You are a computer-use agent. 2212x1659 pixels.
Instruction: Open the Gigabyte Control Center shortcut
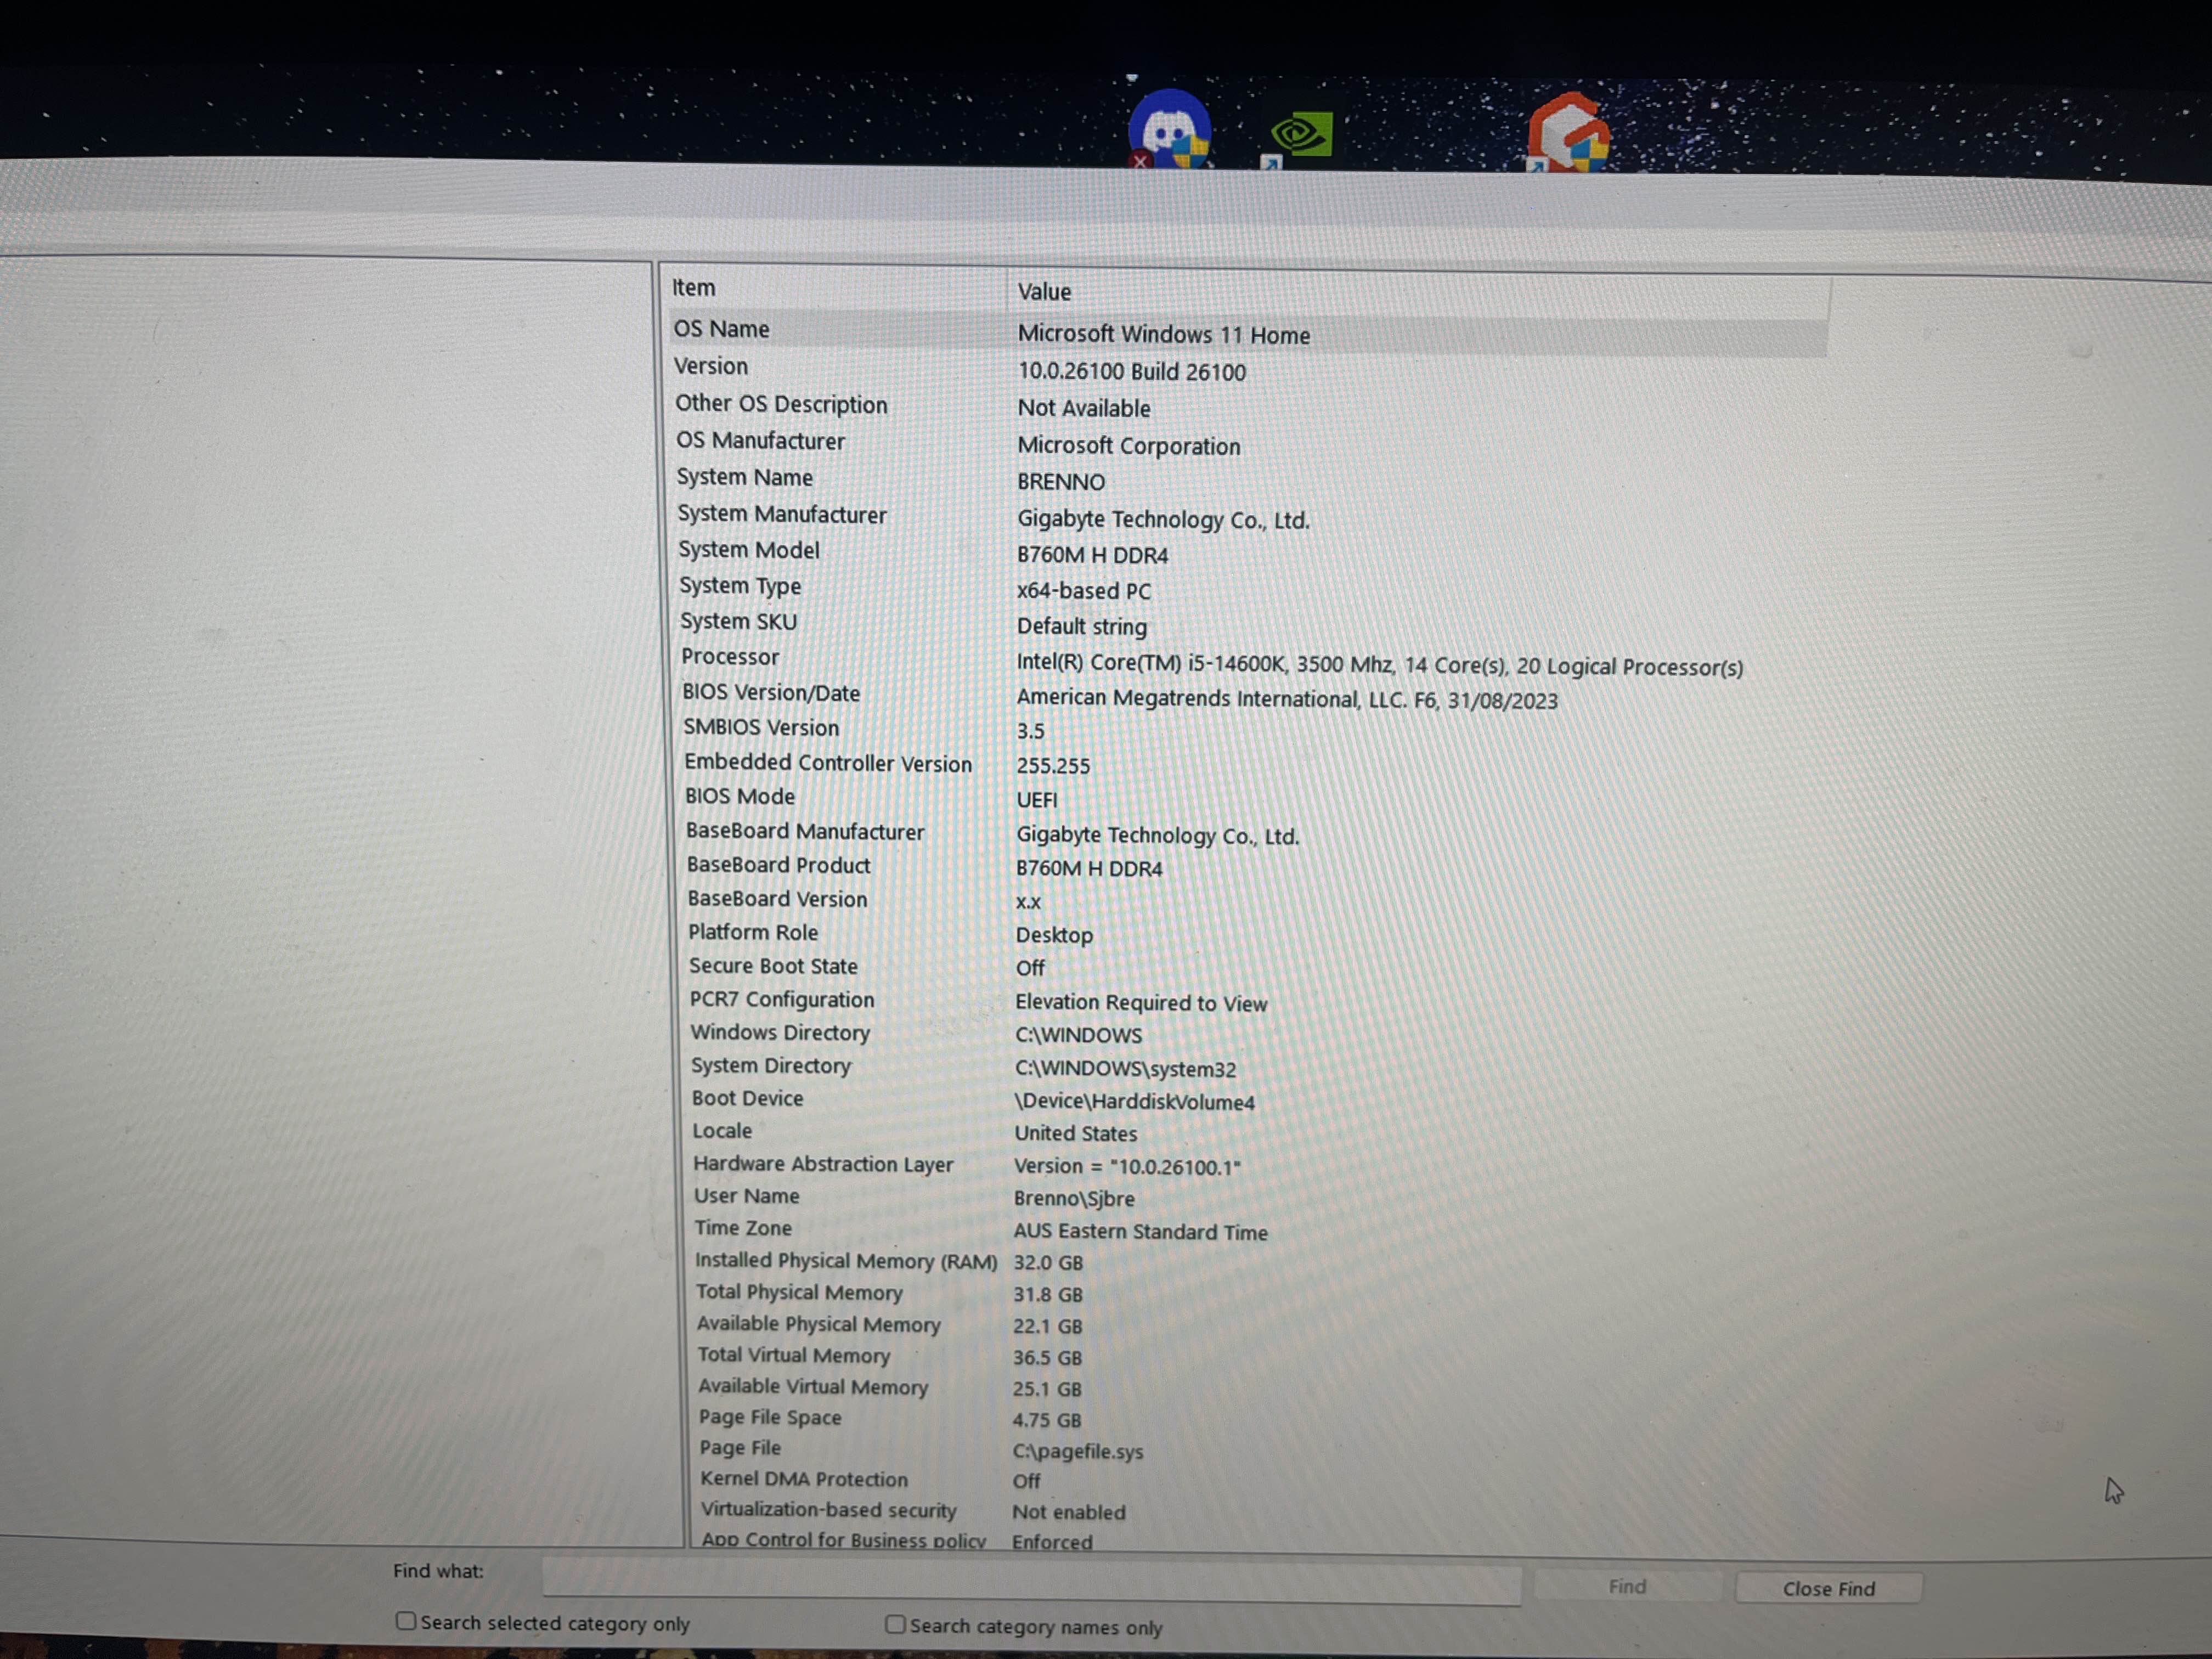pyautogui.click(x=1567, y=133)
